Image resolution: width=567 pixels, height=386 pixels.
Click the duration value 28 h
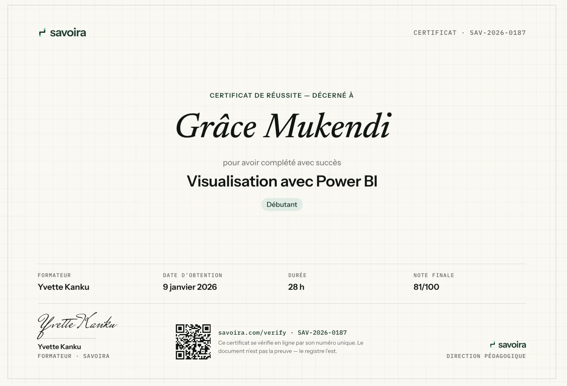pyautogui.click(x=296, y=287)
